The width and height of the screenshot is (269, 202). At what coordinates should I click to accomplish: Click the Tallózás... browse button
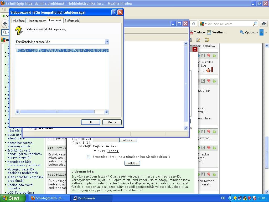pyautogui.click(x=128, y=140)
